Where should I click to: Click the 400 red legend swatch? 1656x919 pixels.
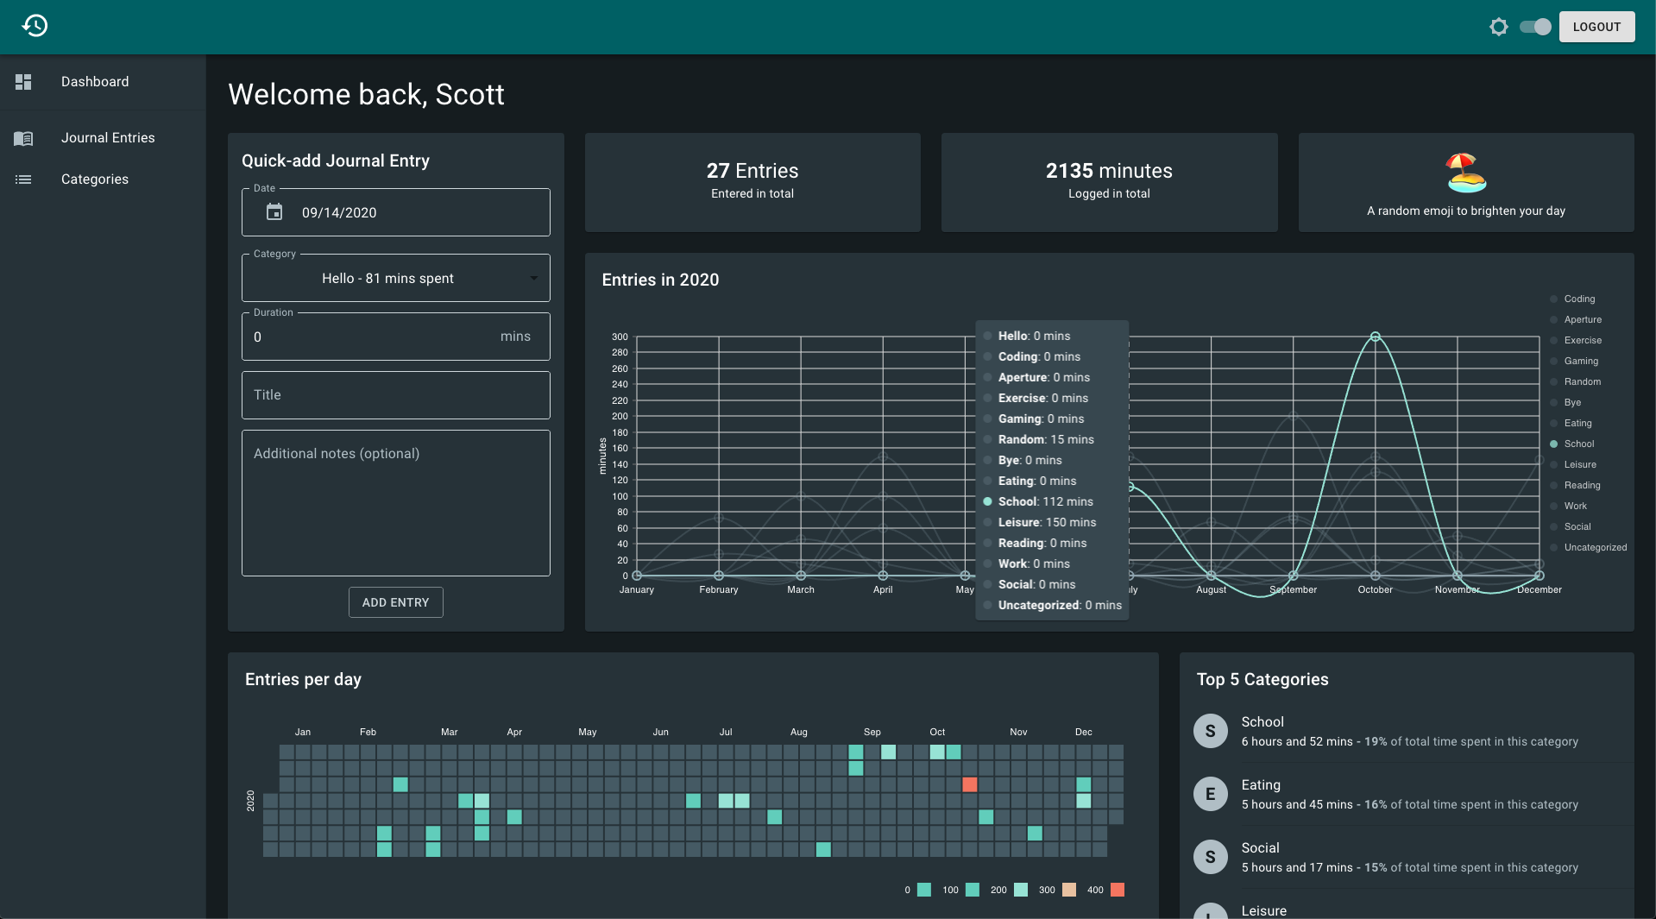1118,890
